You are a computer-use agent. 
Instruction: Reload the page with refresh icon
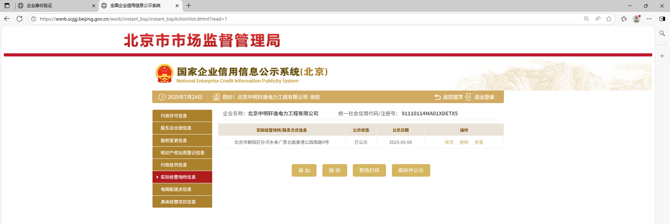click(x=20, y=19)
